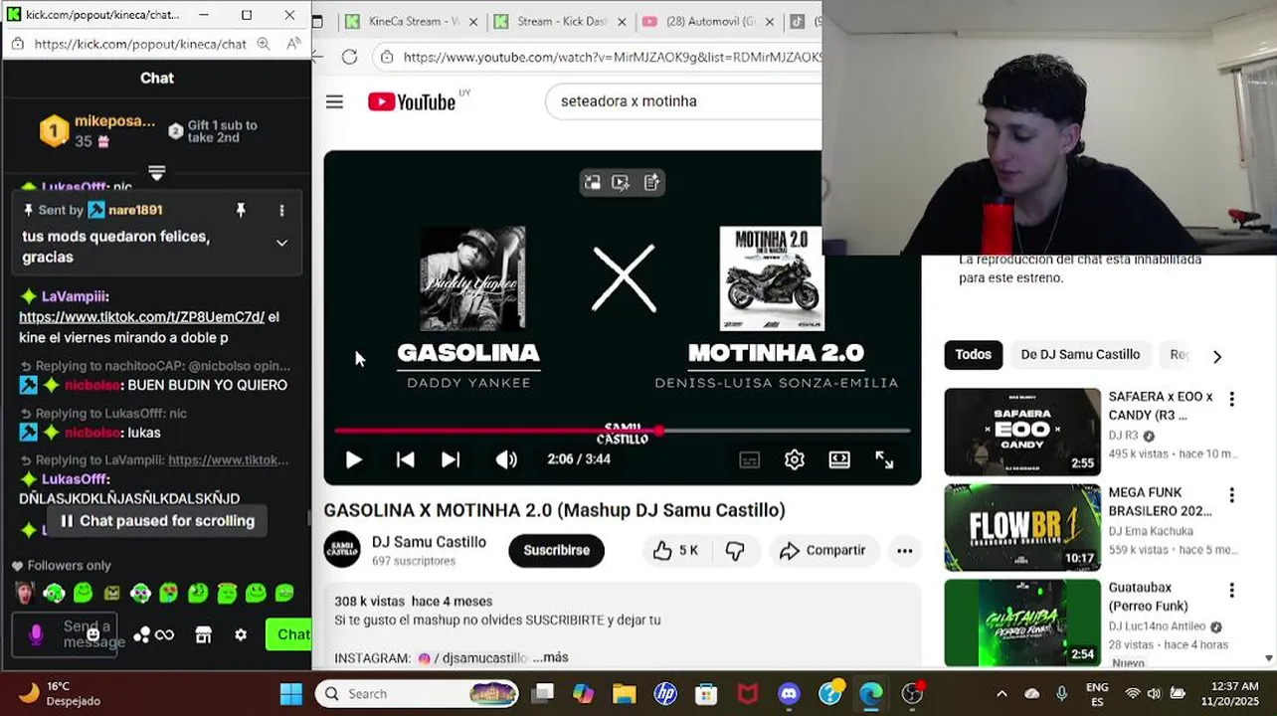Subscribe to DJ Samu Castillo
The height and width of the screenshot is (716, 1277).
556,550
